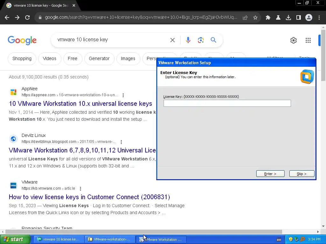The image size is (326, 244).
Task: Select the Shopping filter chip
Action: (22, 59)
